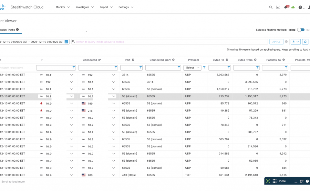Screen dimensions: 310x191
Task: Toggle the inline/query filtering method switch
Action: 301,30
